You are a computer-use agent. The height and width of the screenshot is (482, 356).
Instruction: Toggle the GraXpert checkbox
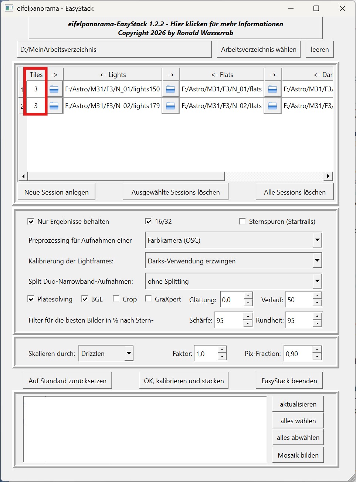148,299
